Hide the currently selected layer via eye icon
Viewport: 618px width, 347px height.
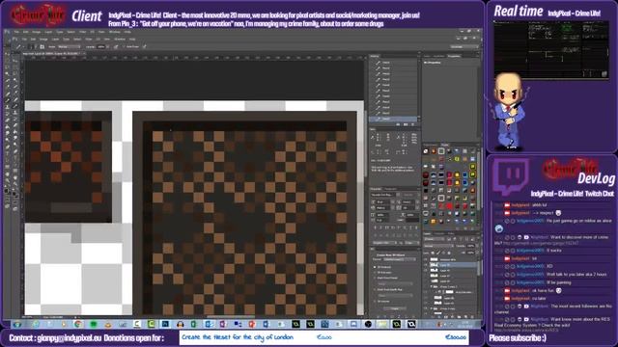coord(426,264)
